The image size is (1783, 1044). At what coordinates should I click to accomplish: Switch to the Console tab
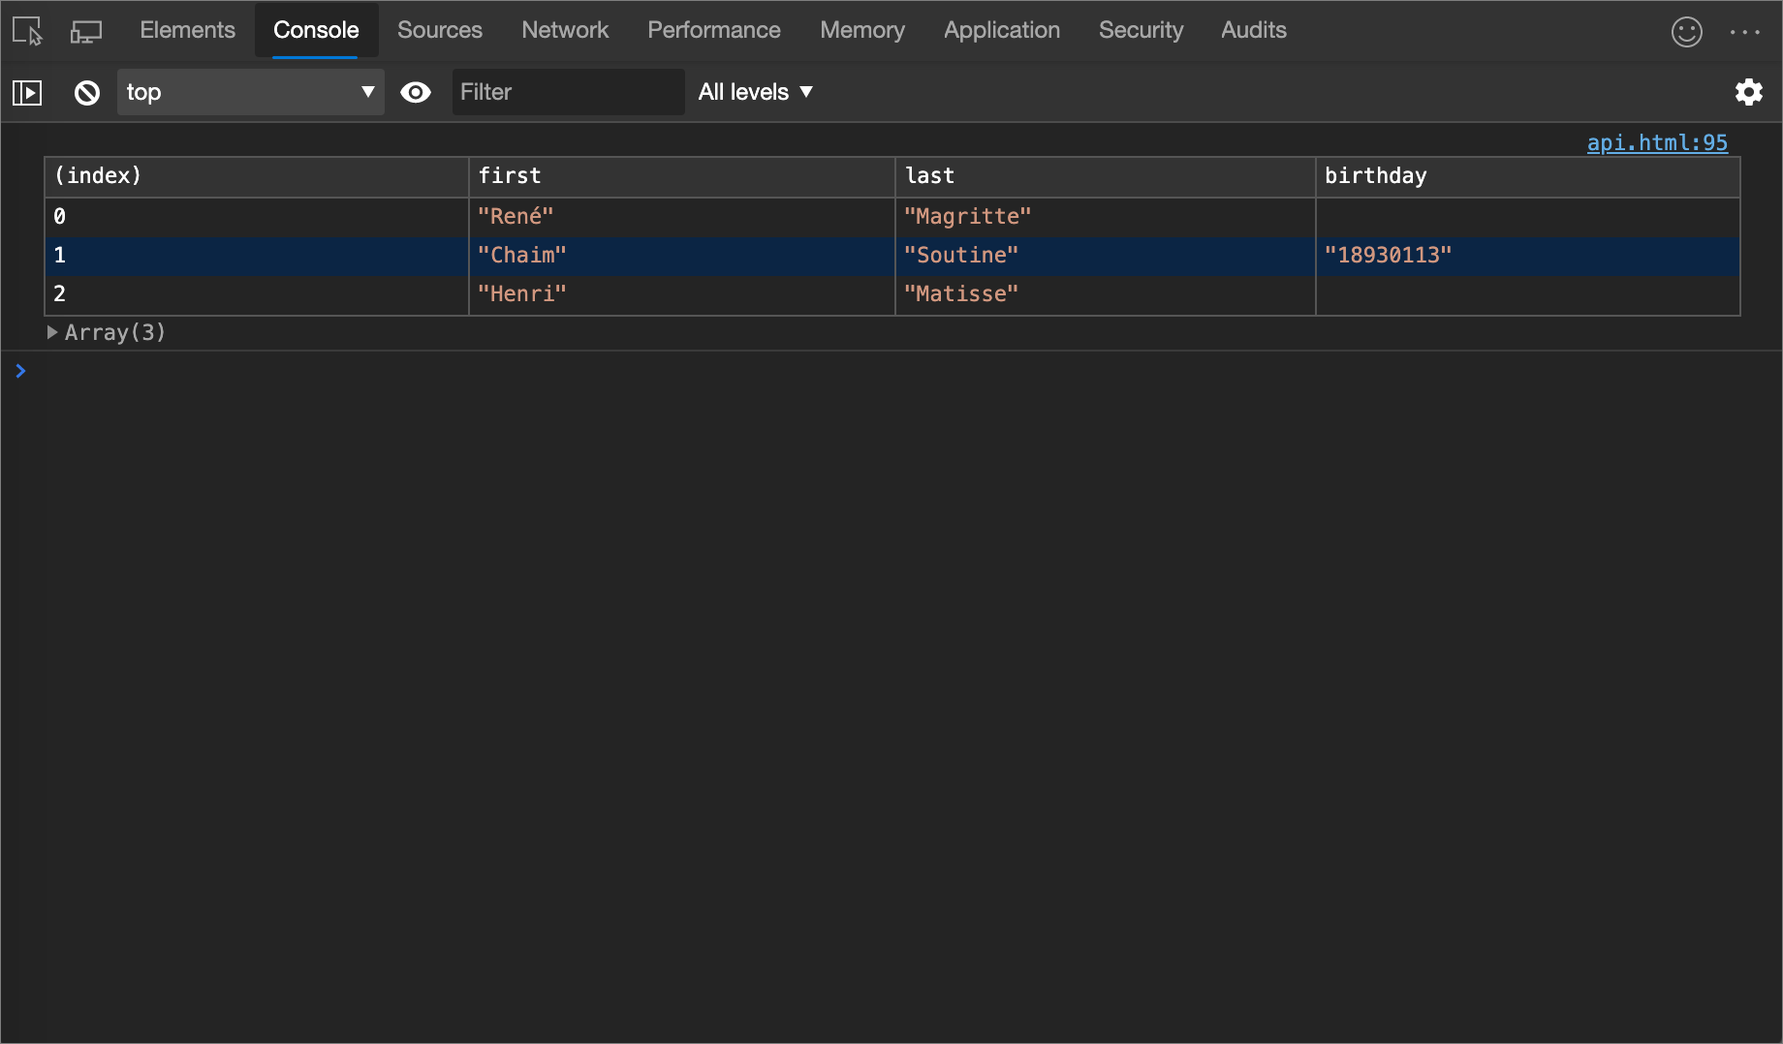click(315, 30)
